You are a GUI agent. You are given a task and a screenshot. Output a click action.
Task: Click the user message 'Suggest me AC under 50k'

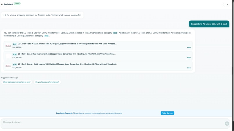[x=209, y=24]
